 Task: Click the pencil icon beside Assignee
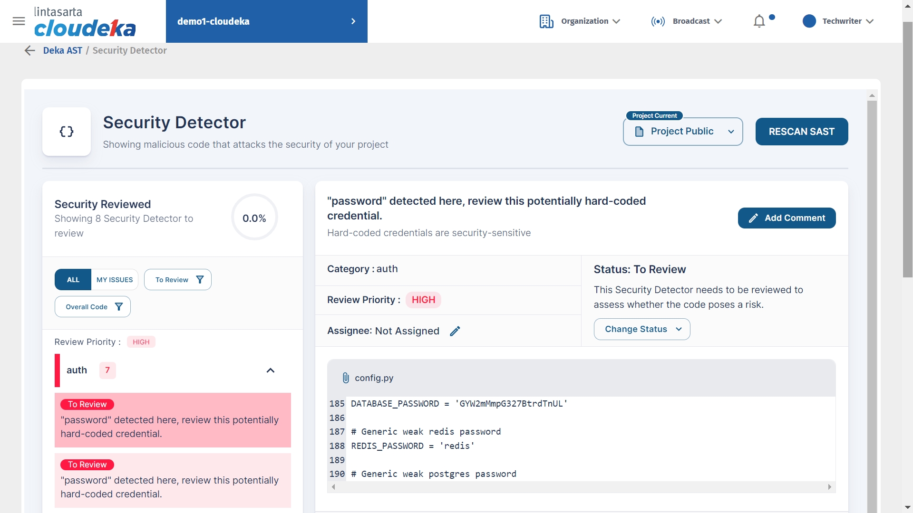point(455,331)
